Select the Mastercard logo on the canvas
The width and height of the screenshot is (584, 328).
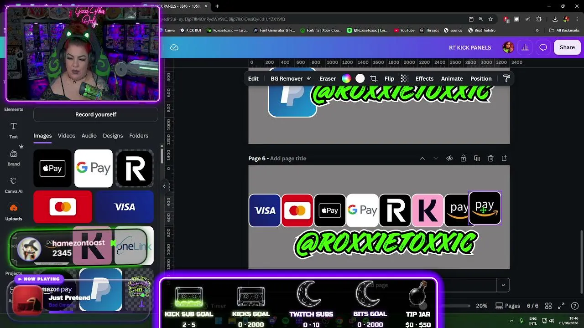297,210
